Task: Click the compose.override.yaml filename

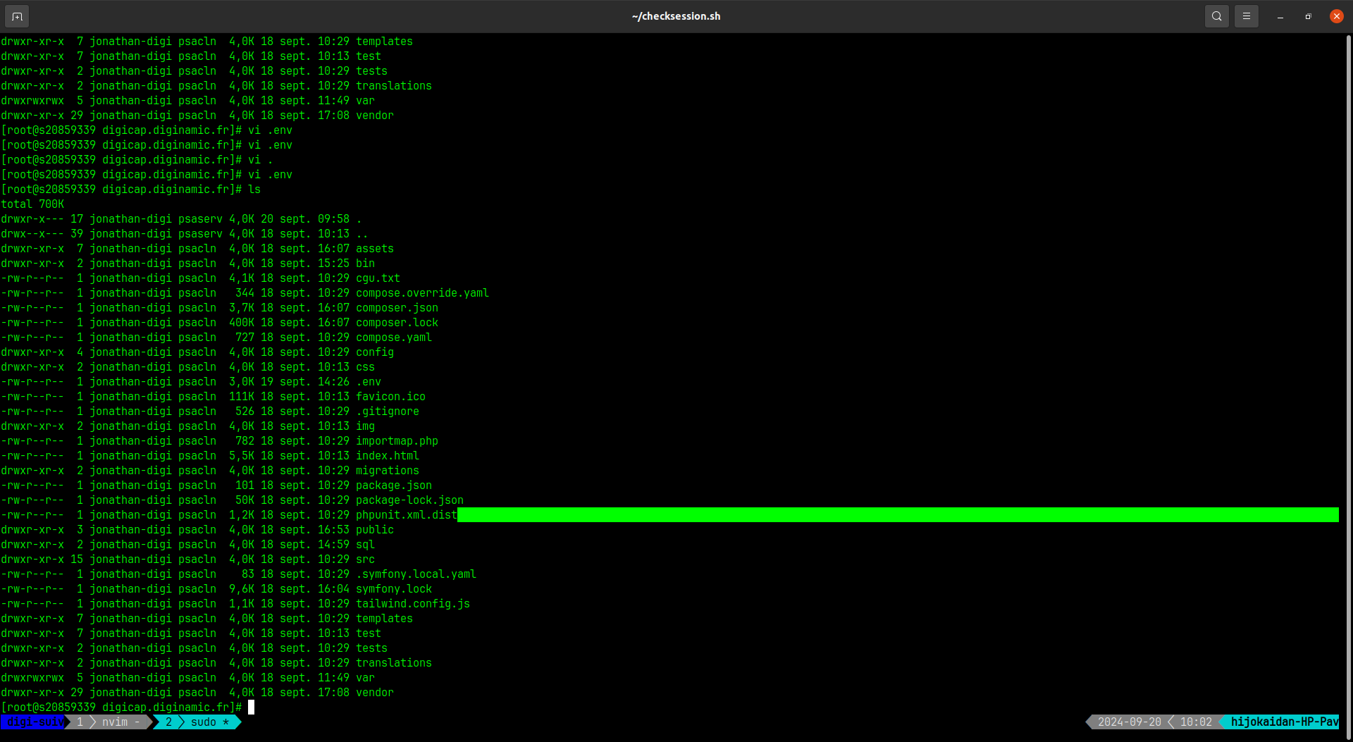Action: click(x=422, y=293)
